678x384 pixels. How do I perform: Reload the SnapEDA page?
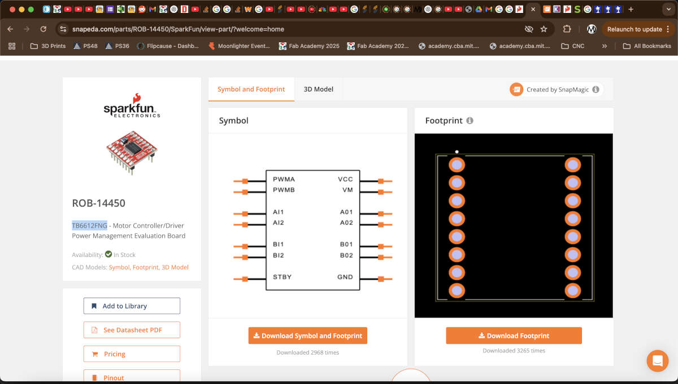click(x=44, y=29)
